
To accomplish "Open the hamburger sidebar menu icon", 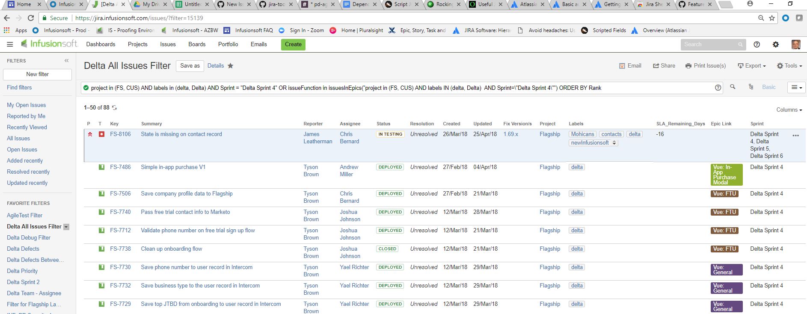I will click(10, 44).
